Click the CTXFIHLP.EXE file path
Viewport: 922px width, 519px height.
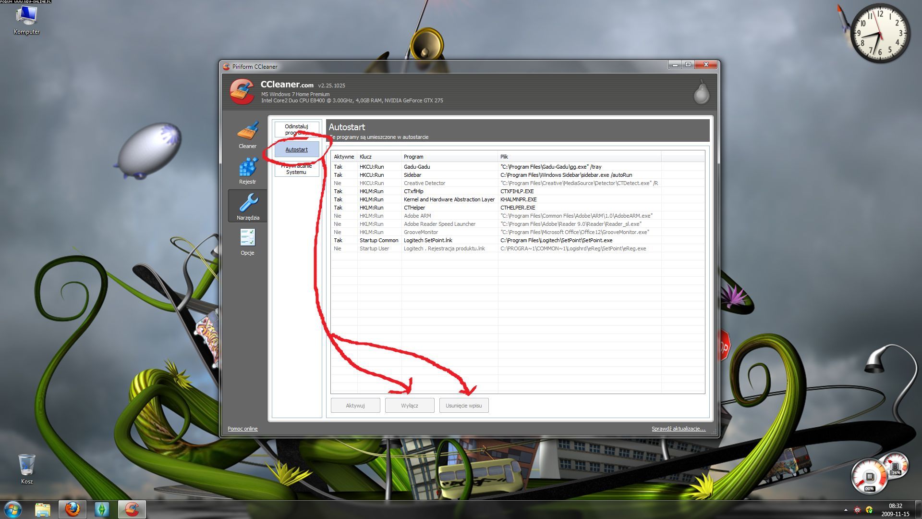point(517,191)
